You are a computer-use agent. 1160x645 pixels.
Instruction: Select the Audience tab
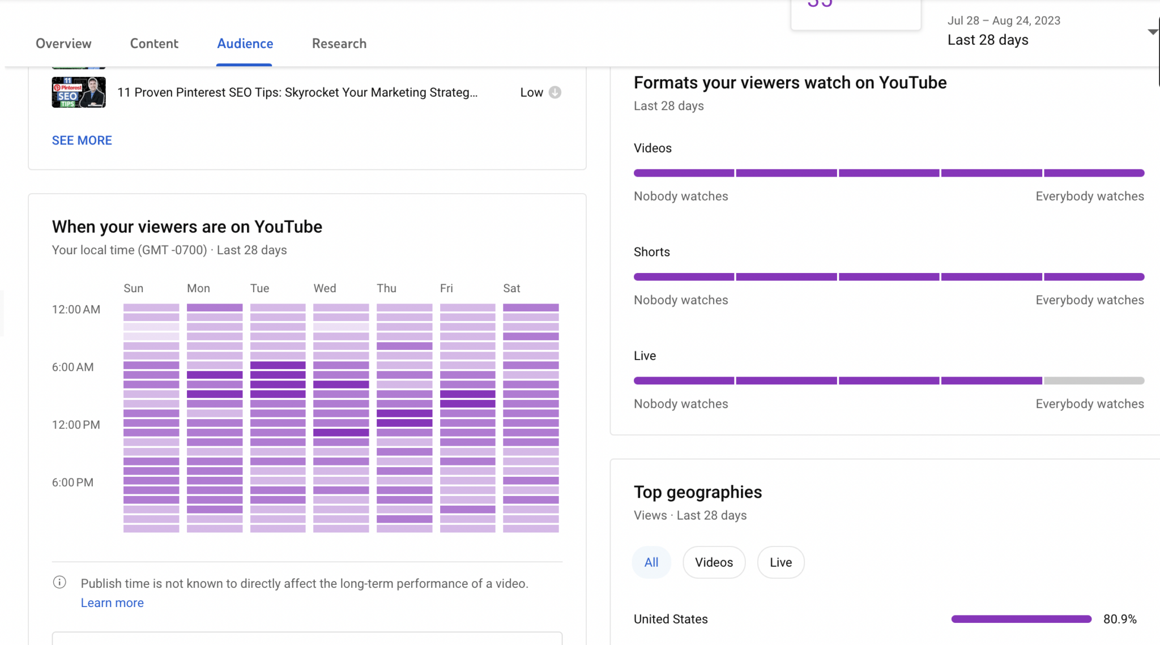coord(245,44)
